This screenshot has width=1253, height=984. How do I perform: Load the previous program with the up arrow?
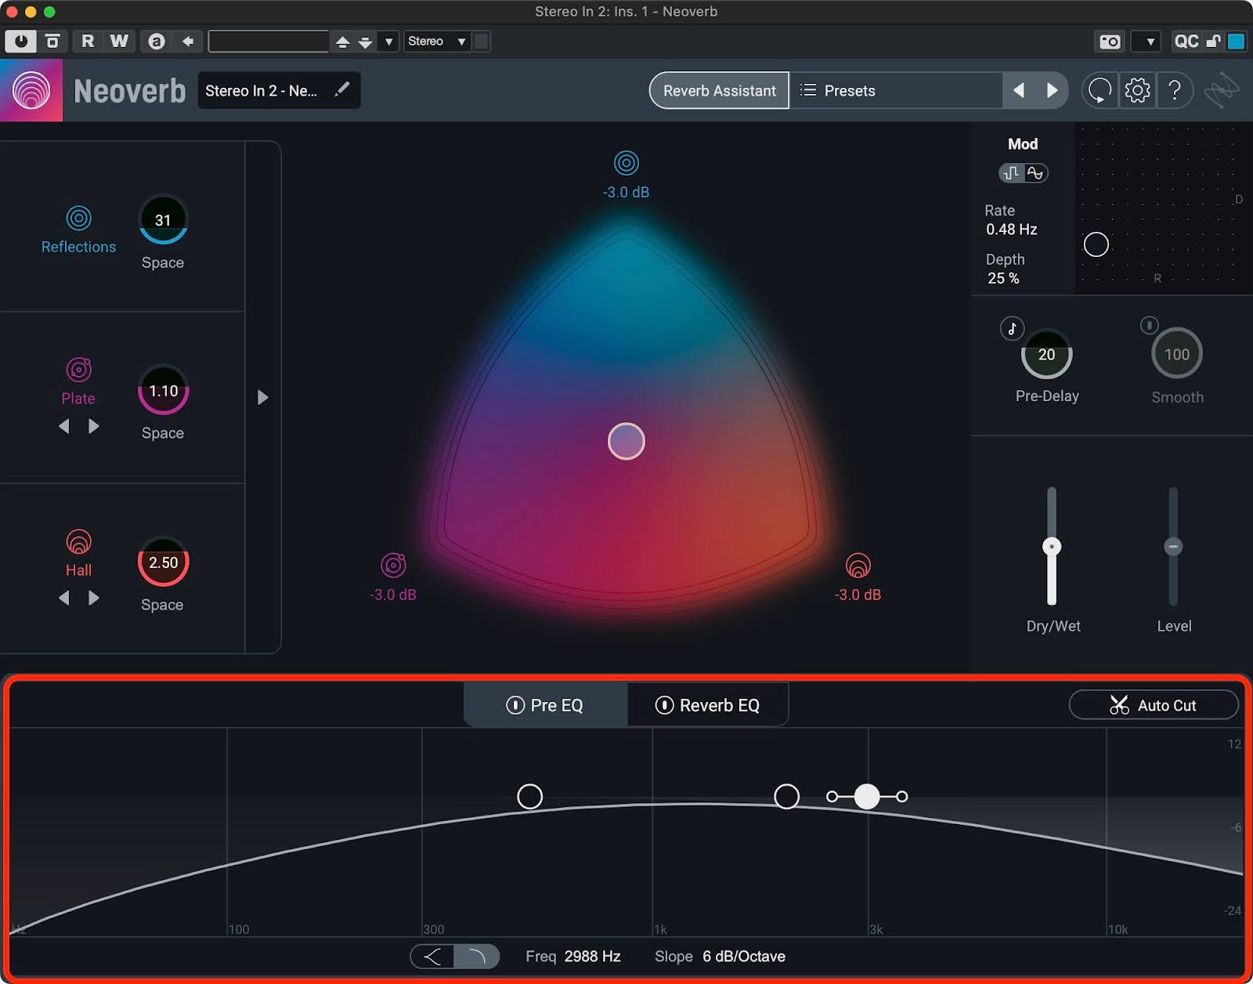point(342,42)
